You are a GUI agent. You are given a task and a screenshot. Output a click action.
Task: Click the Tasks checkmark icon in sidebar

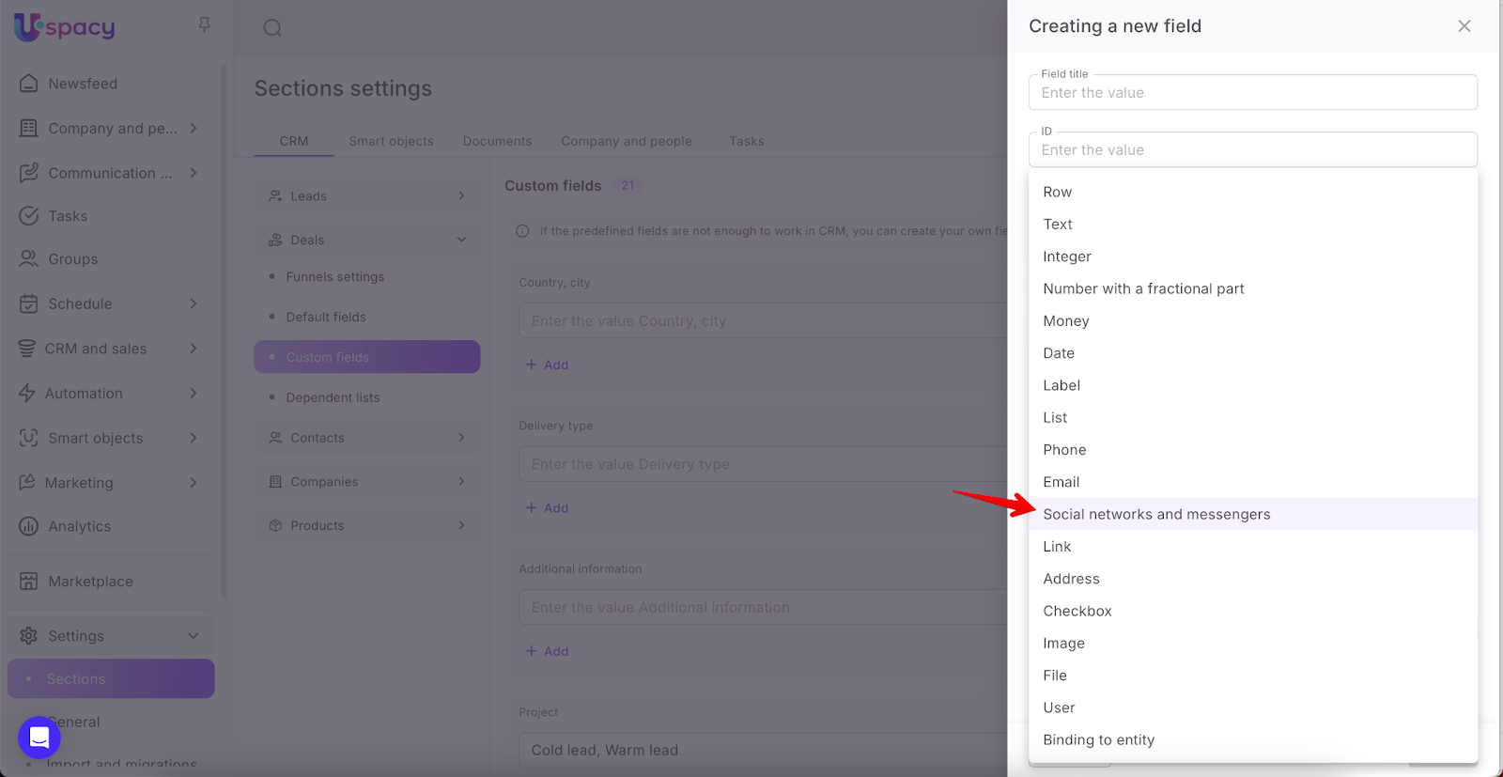[29, 216]
